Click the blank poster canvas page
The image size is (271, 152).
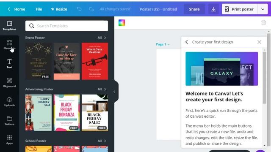pos(169,95)
